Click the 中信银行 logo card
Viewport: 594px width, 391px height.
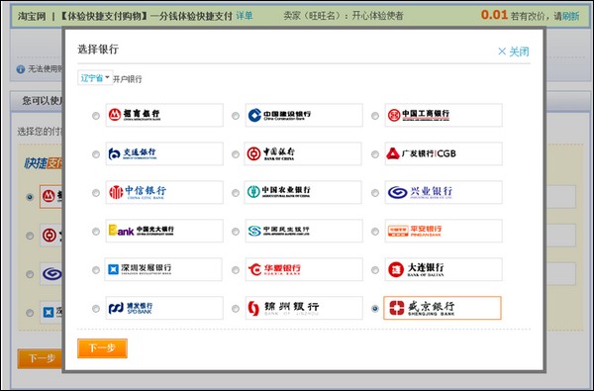click(x=164, y=192)
